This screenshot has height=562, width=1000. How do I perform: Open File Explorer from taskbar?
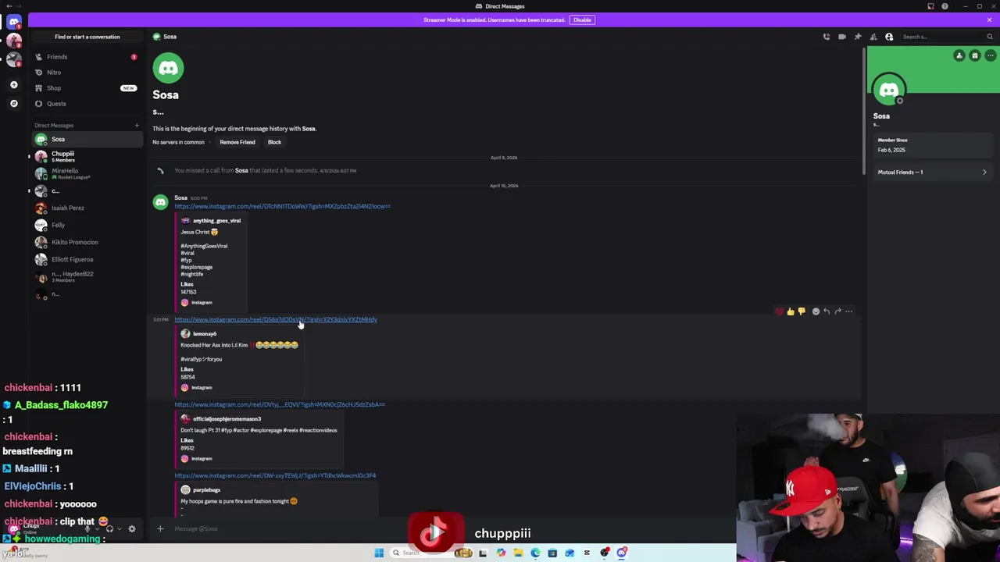coord(518,553)
